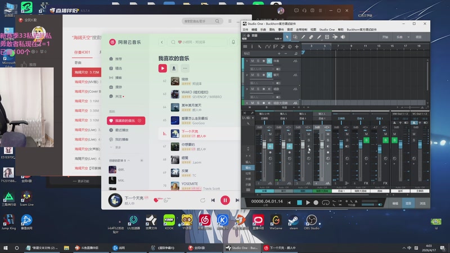The height and width of the screenshot is (253, 450).
Task: Click the Studio One Record button
Action: (316, 202)
